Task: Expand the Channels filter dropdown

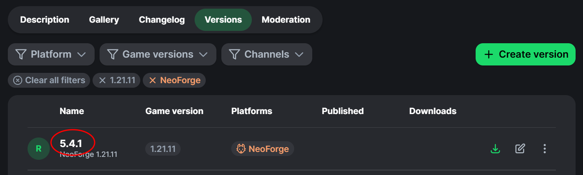Action: [x=267, y=54]
